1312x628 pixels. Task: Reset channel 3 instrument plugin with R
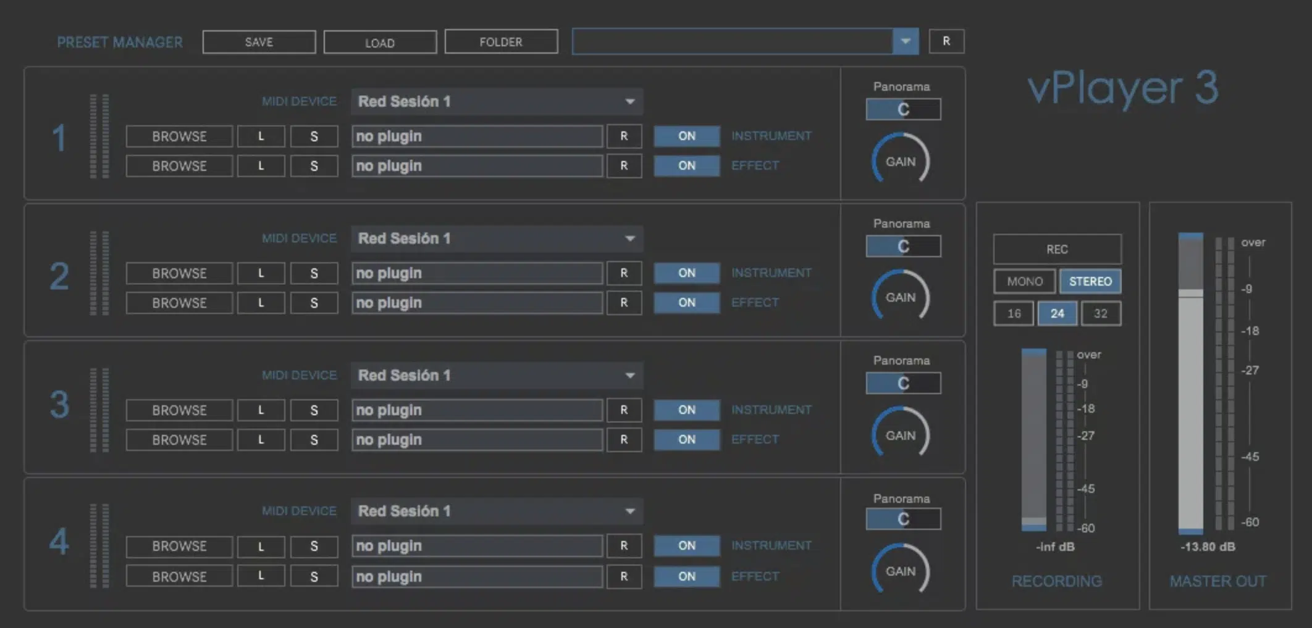[624, 410]
